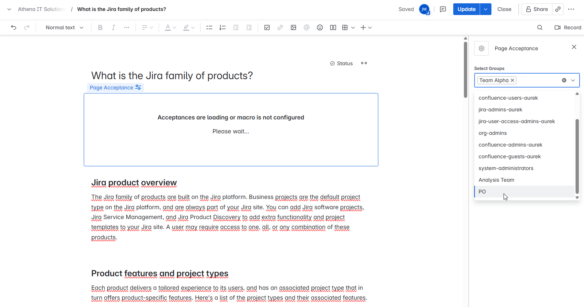Set the page Status
This screenshot has height=307, width=584.
(341, 63)
